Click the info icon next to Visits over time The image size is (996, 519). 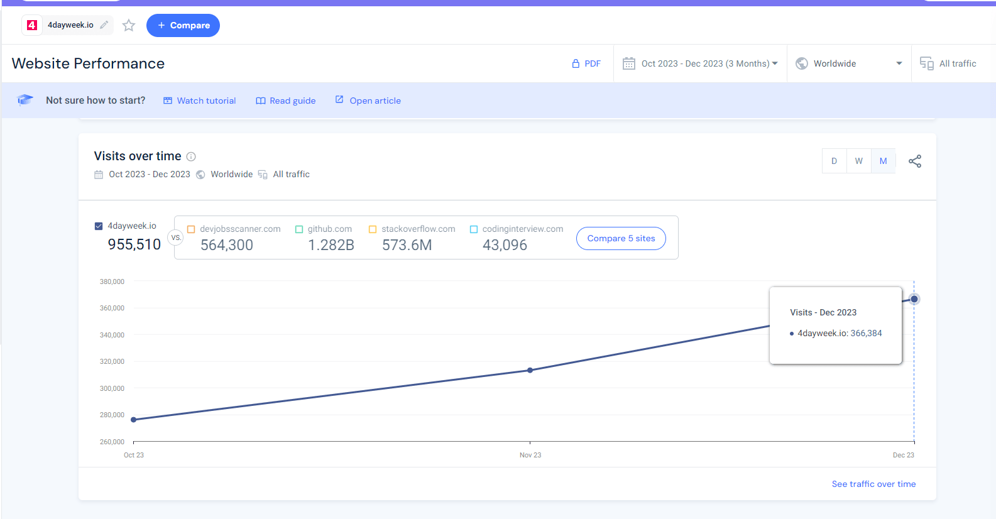[191, 156]
